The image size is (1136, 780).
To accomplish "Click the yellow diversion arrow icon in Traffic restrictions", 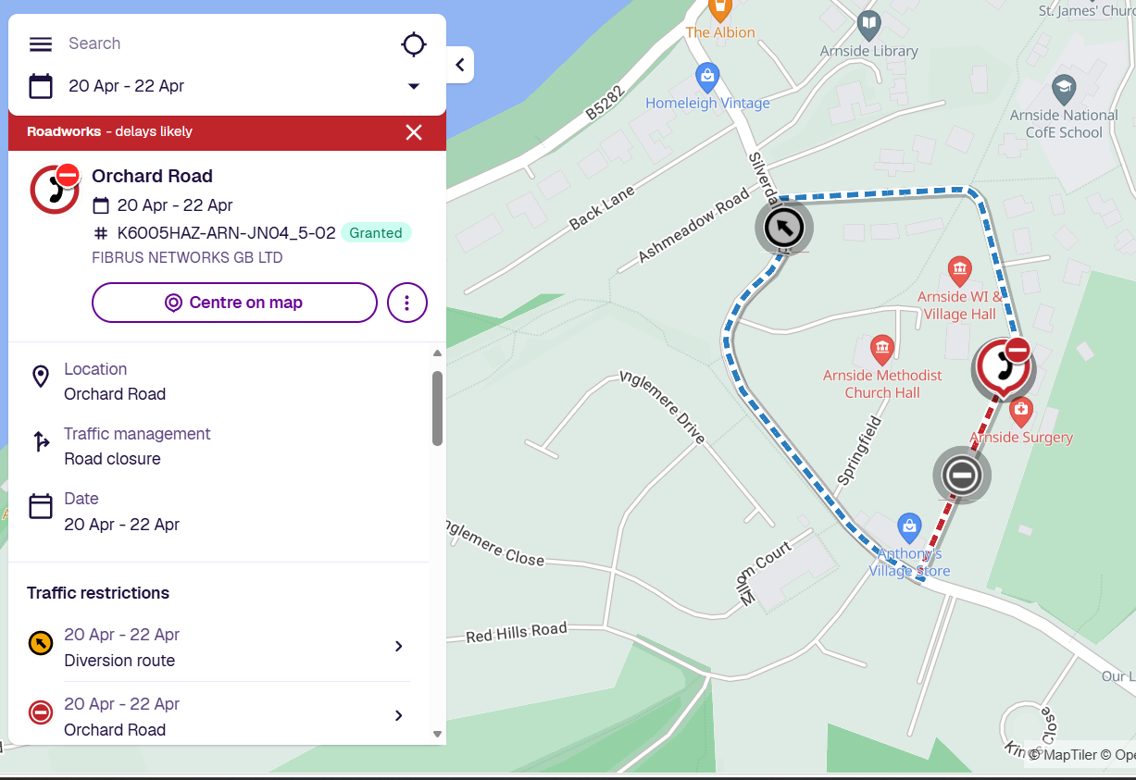I will 40,642.
